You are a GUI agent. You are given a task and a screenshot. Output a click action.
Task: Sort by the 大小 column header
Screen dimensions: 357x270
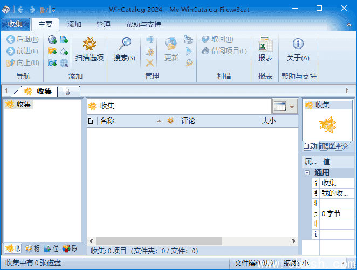[279, 121]
